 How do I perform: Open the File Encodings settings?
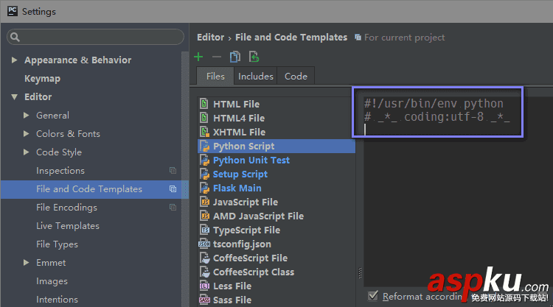pyautogui.click(x=66, y=208)
